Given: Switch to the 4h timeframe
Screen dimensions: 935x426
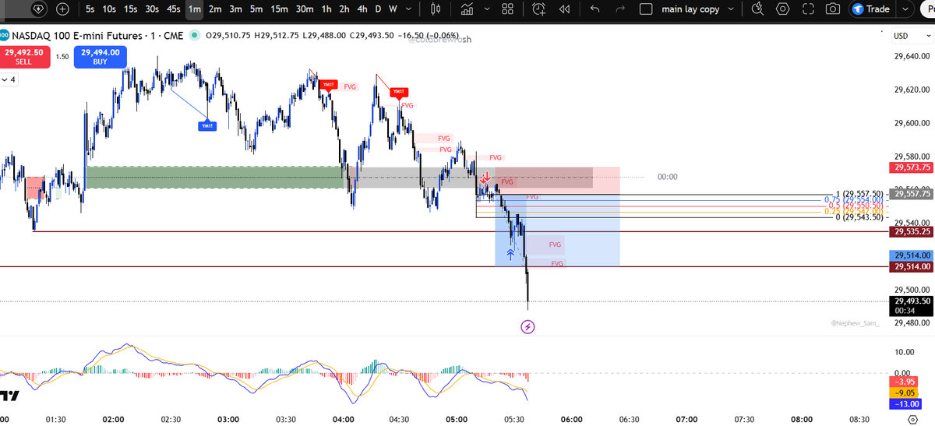Looking at the screenshot, I should point(362,9).
